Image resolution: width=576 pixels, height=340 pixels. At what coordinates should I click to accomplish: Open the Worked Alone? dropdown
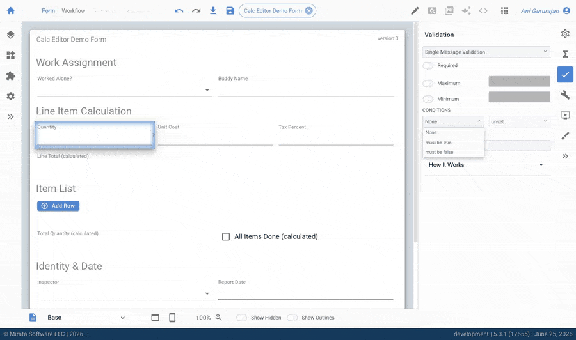point(125,90)
